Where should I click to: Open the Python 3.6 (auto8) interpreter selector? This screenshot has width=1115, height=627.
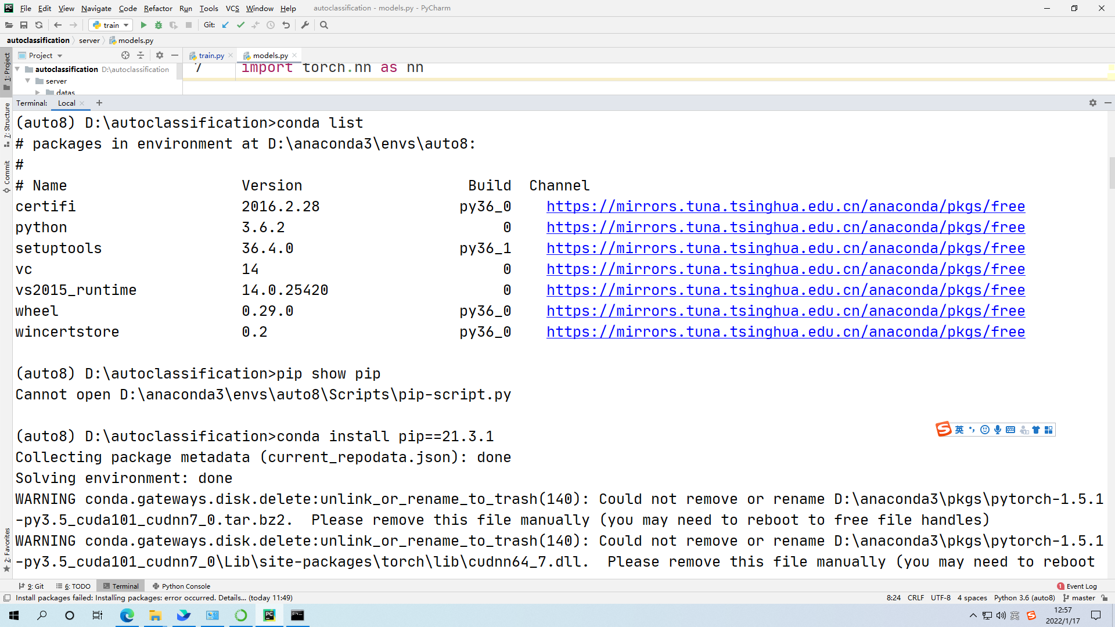[1024, 598]
